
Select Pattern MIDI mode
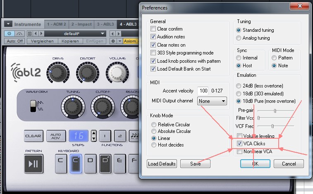pyautogui.click(x=274, y=58)
